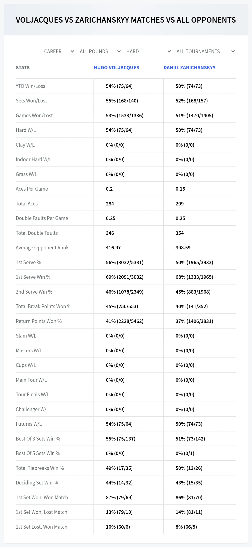Click Zarichanskyy's Total Tiebreaks Win % value
Screen dimensions: 252x547
[x=189, y=468]
